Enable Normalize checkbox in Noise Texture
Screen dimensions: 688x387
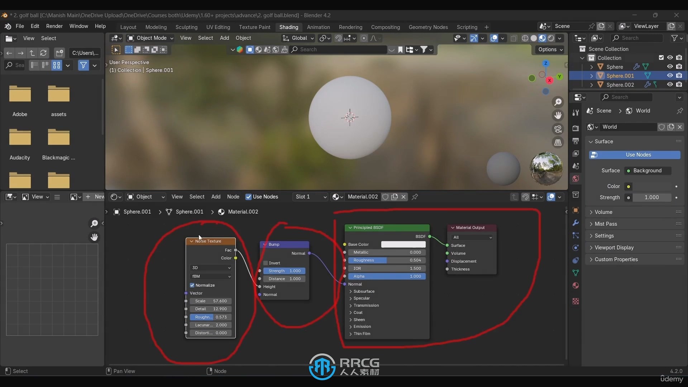tap(192, 285)
